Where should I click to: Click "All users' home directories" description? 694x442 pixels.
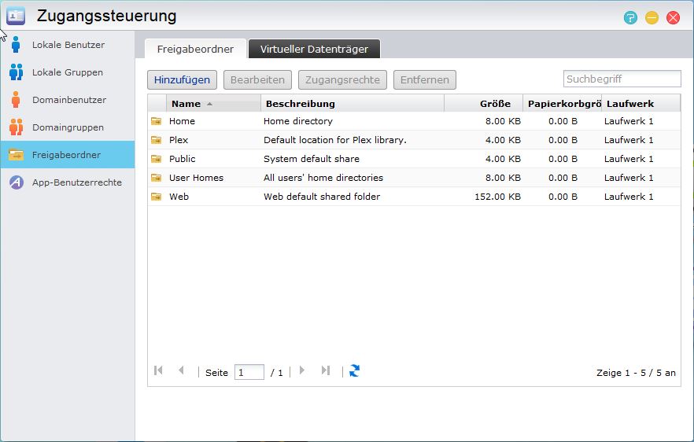point(323,178)
